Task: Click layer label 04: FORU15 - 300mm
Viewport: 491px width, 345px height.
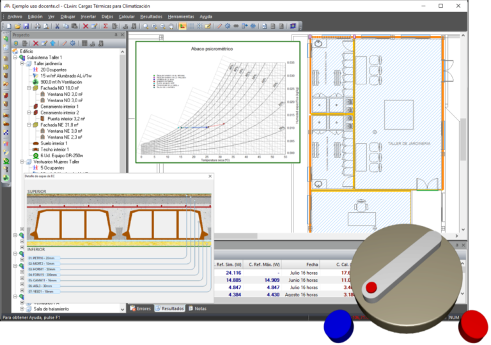Action: point(43,275)
